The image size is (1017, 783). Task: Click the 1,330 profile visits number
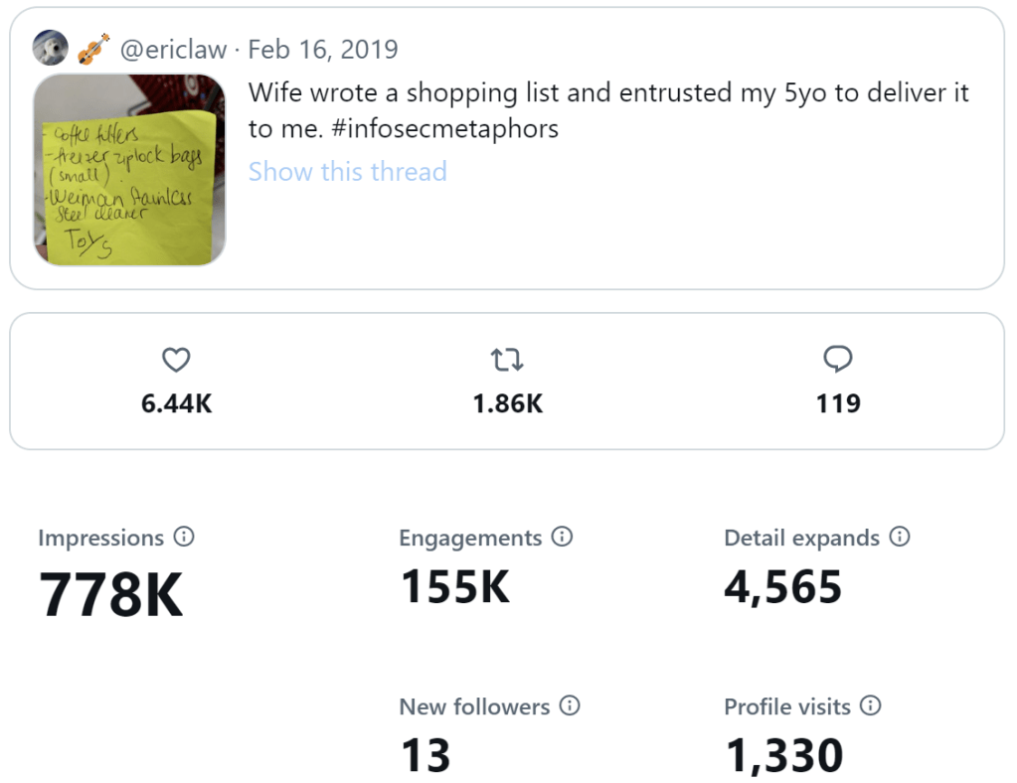[x=783, y=756]
